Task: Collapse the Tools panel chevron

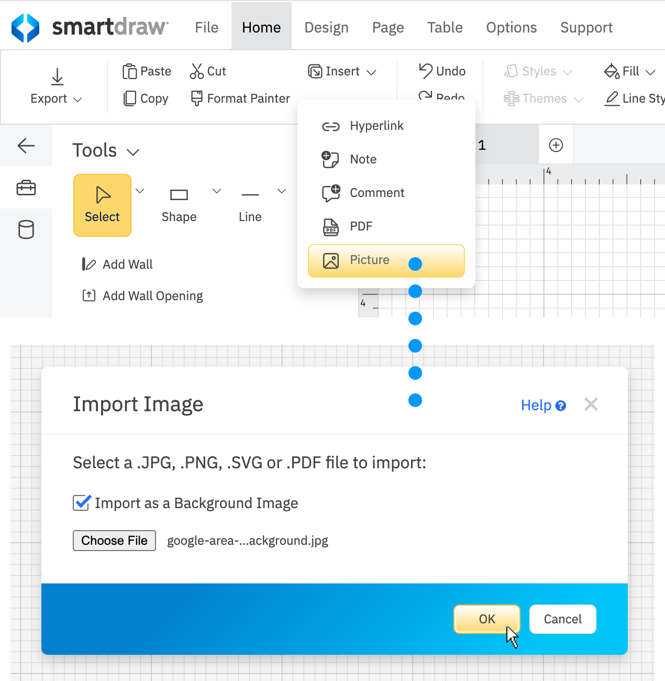Action: tap(133, 151)
